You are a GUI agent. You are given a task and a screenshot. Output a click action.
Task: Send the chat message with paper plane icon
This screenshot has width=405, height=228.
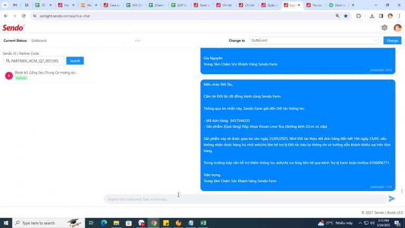click(392, 198)
